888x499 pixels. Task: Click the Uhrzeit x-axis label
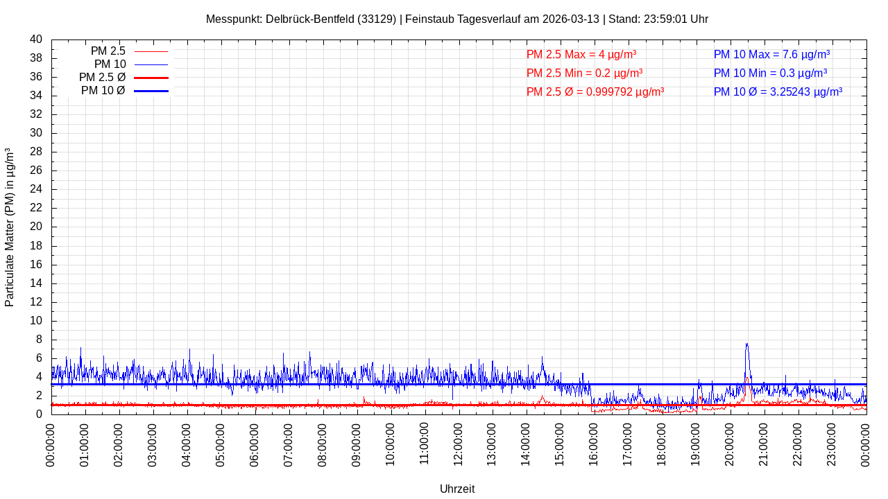pos(457,489)
